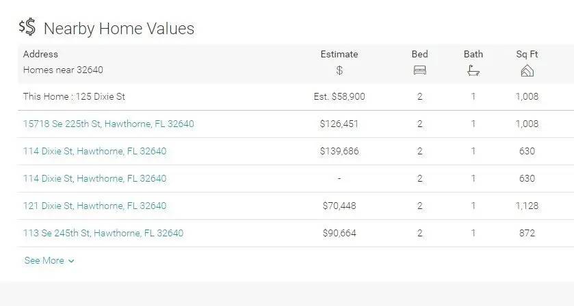Click the Address column header
The image size is (574, 306).
coord(40,54)
